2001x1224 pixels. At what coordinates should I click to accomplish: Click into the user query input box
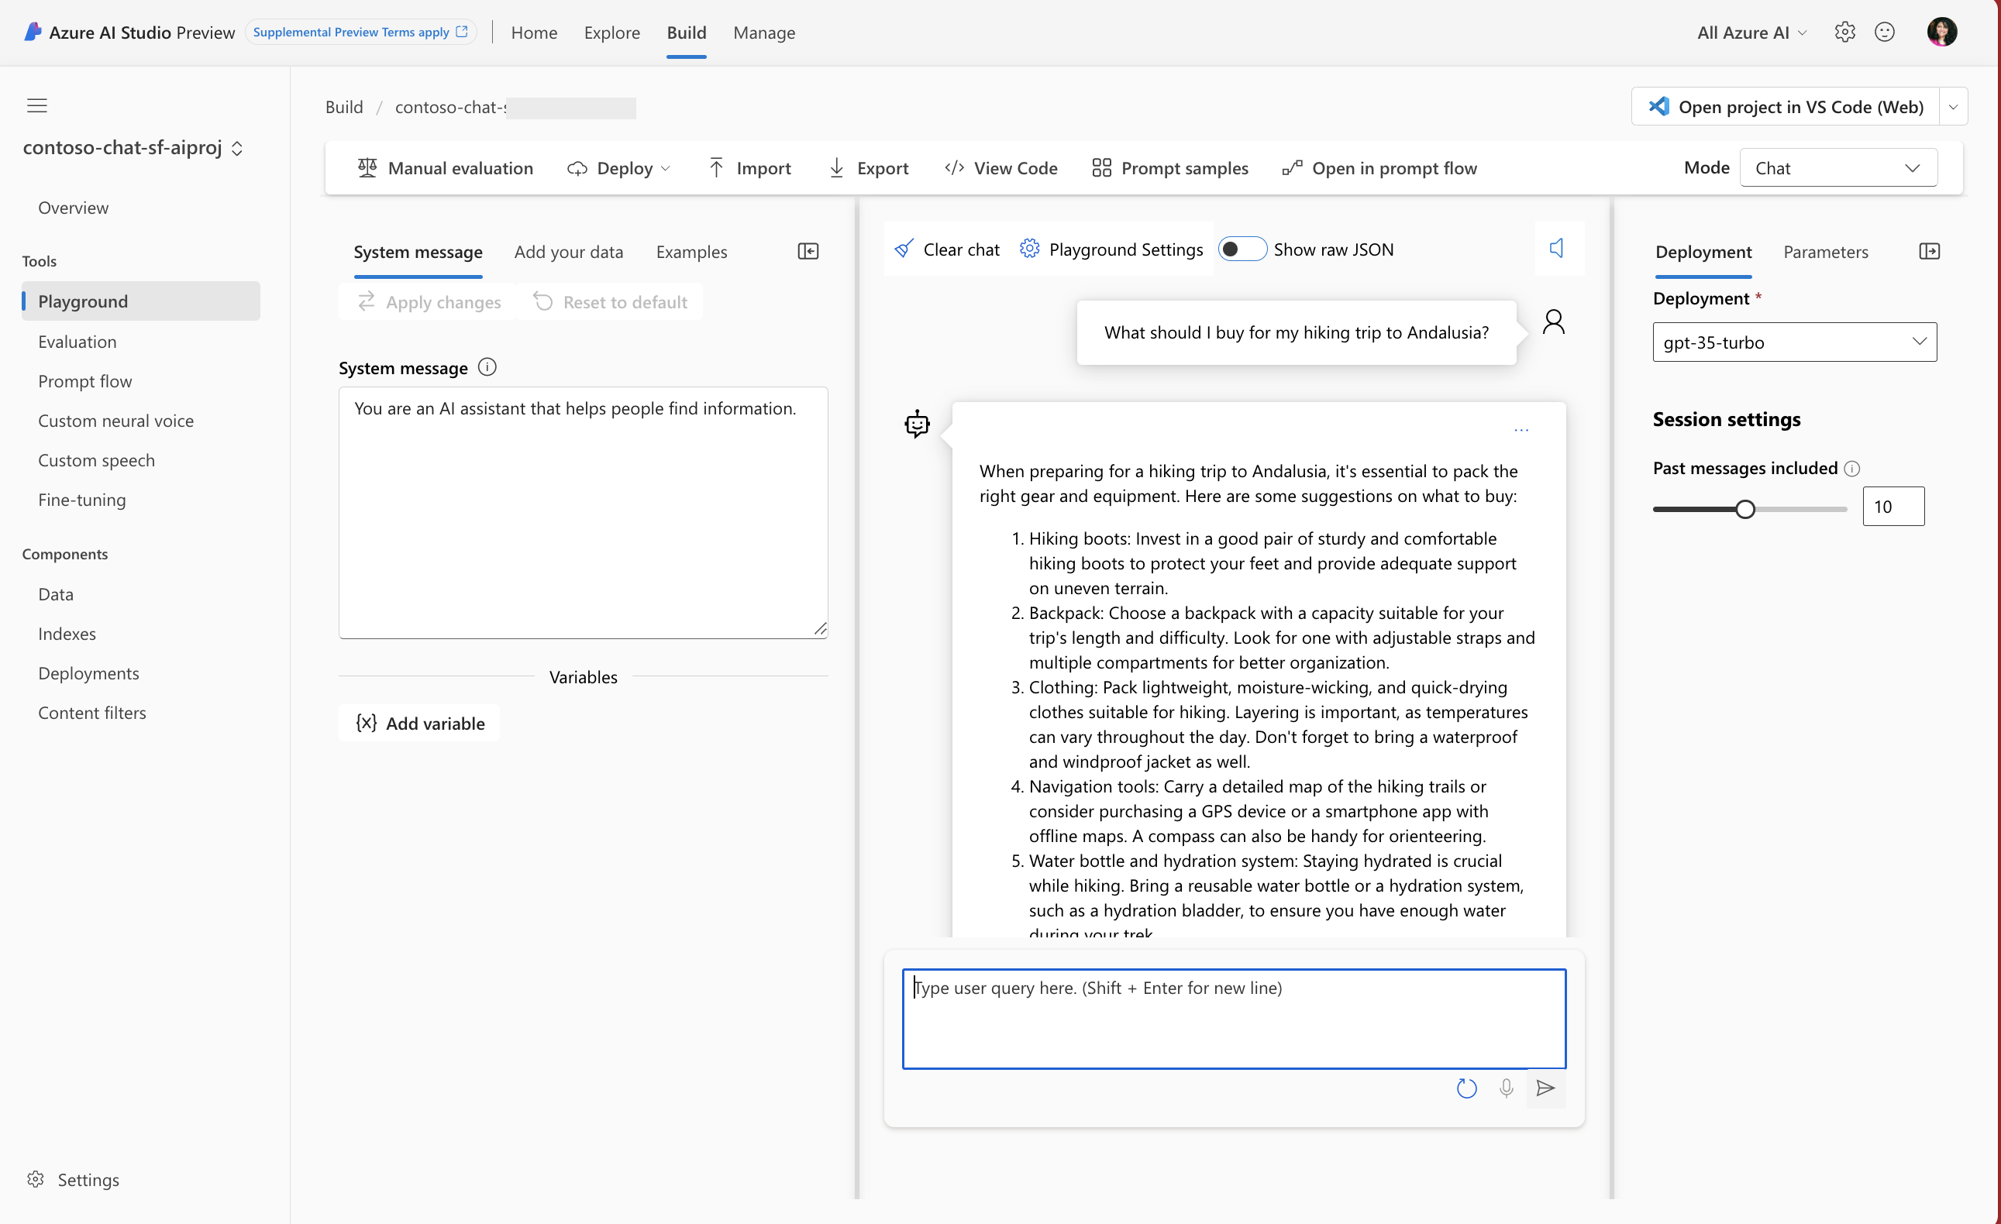point(1233,1018)
